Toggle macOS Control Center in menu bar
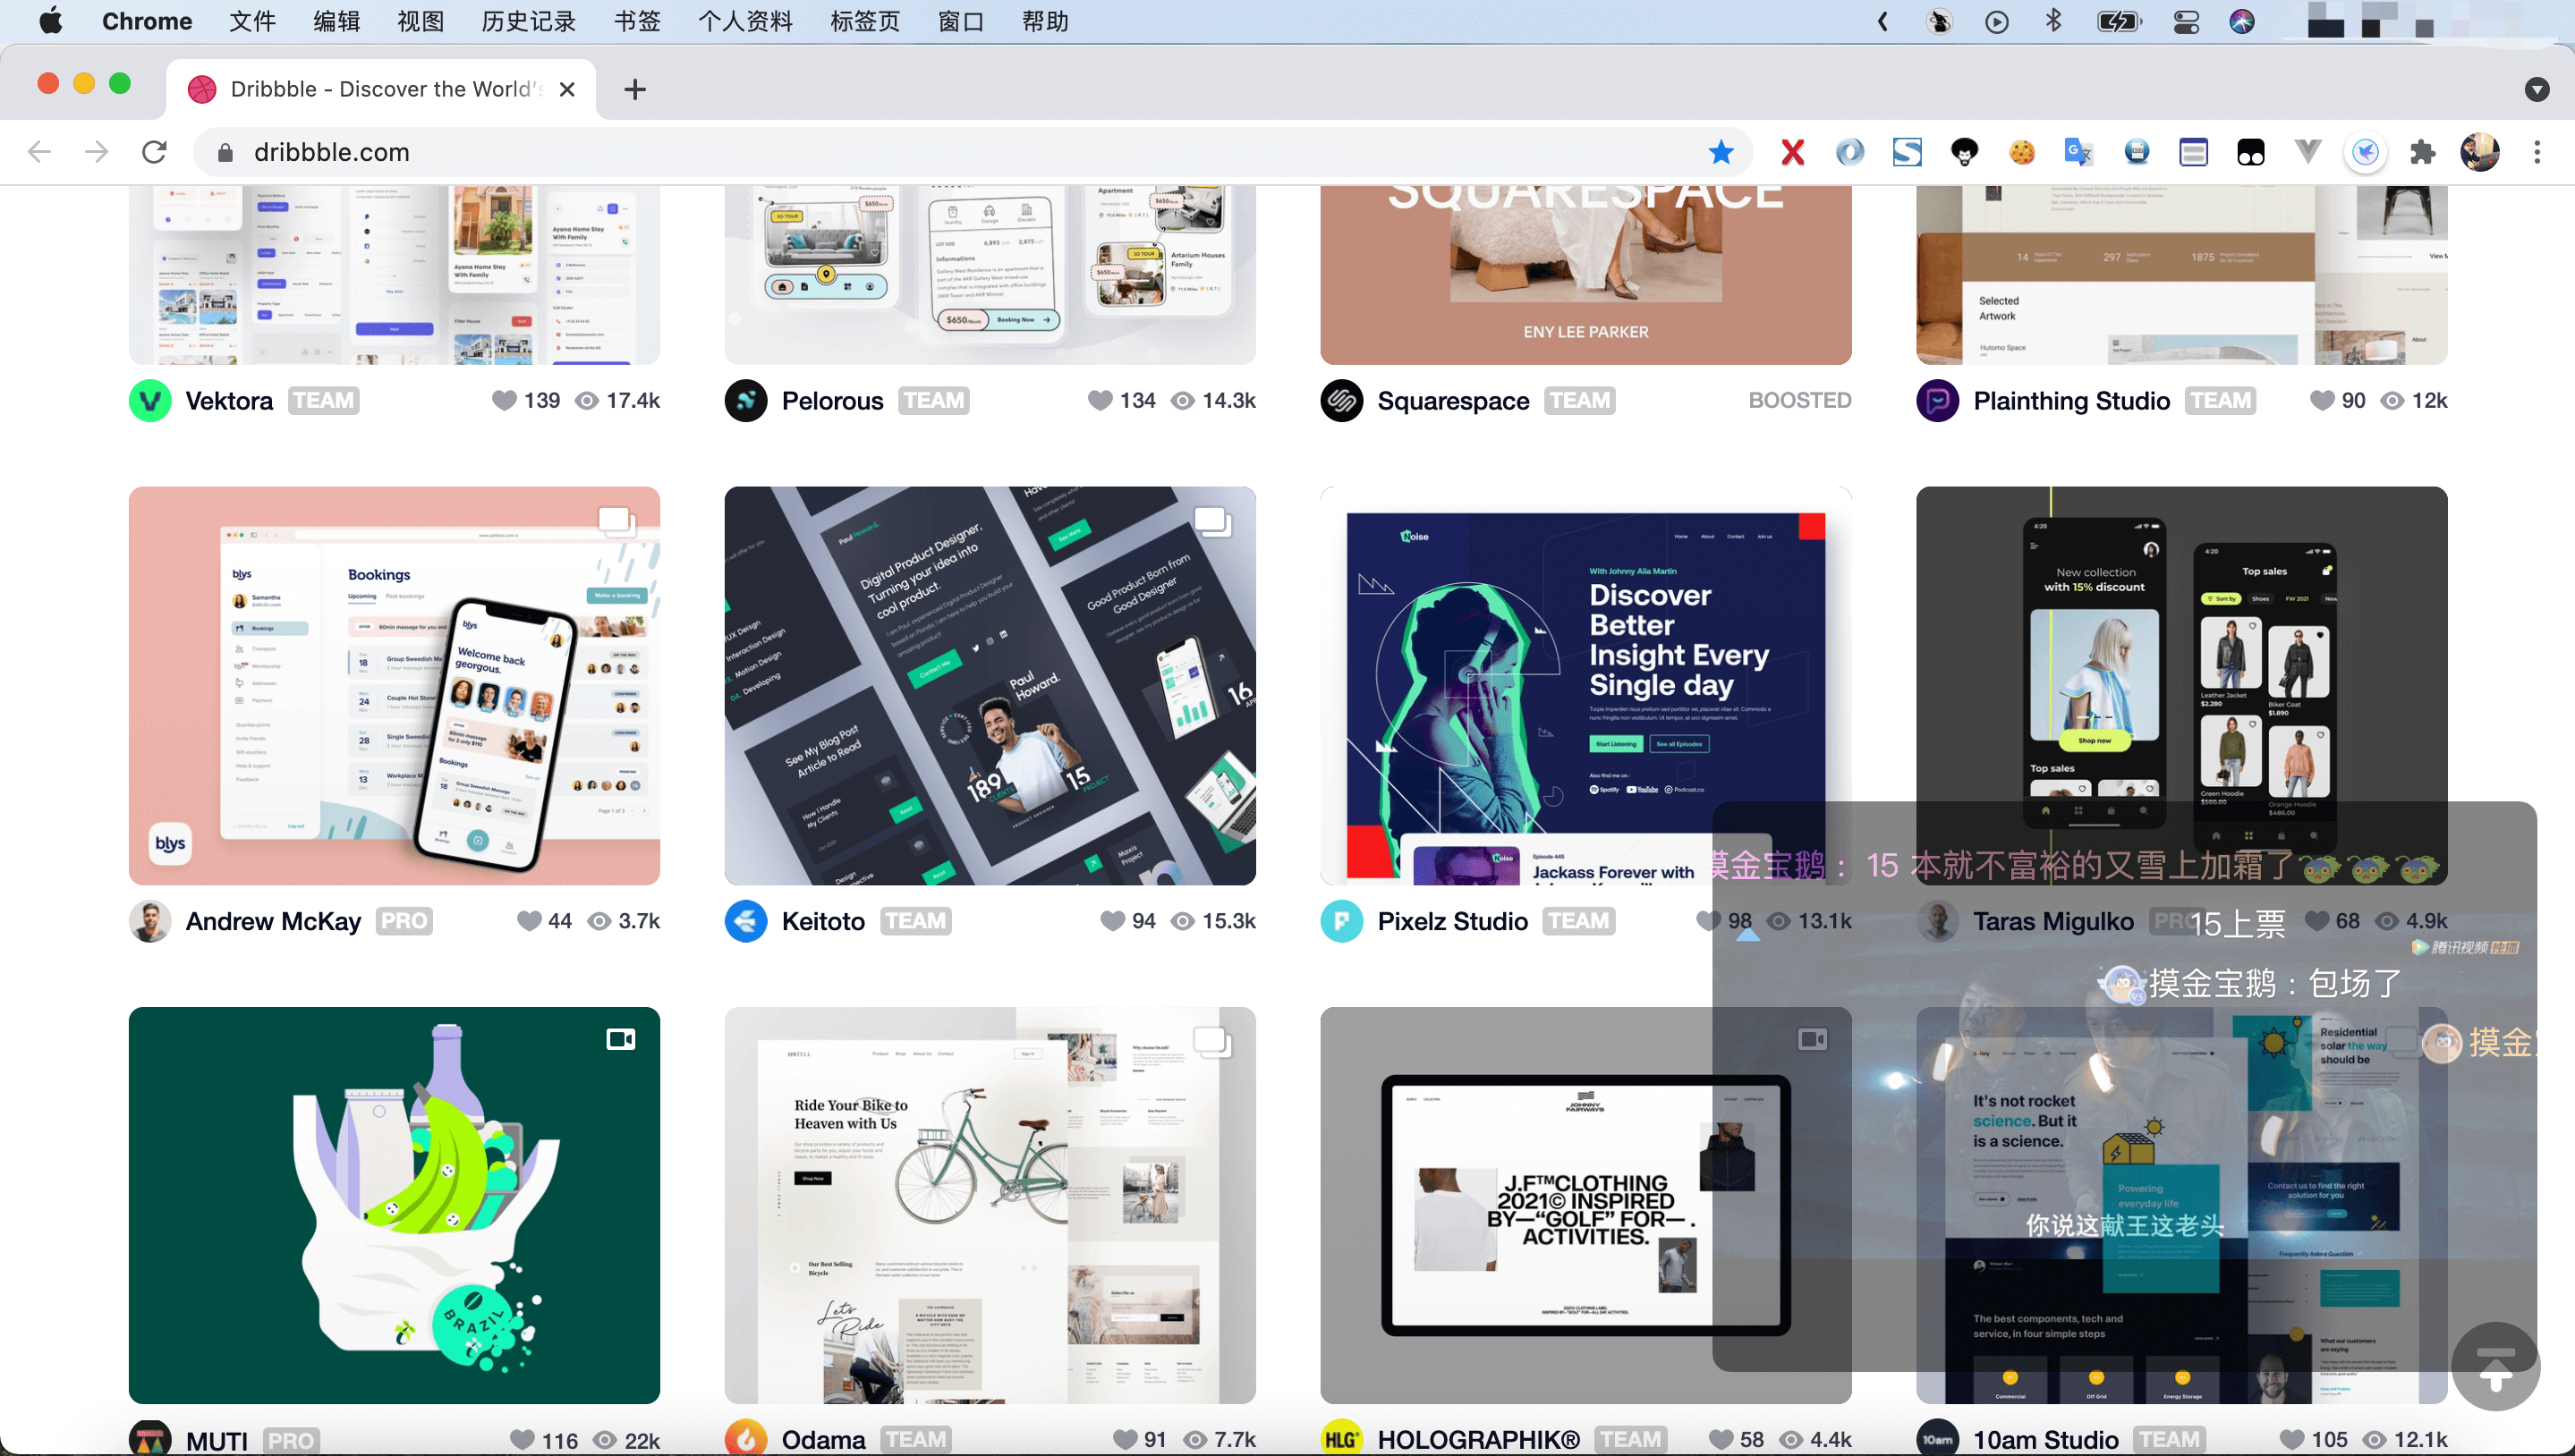Viewport: 2575px width, 1456px height. (2186, 21)
